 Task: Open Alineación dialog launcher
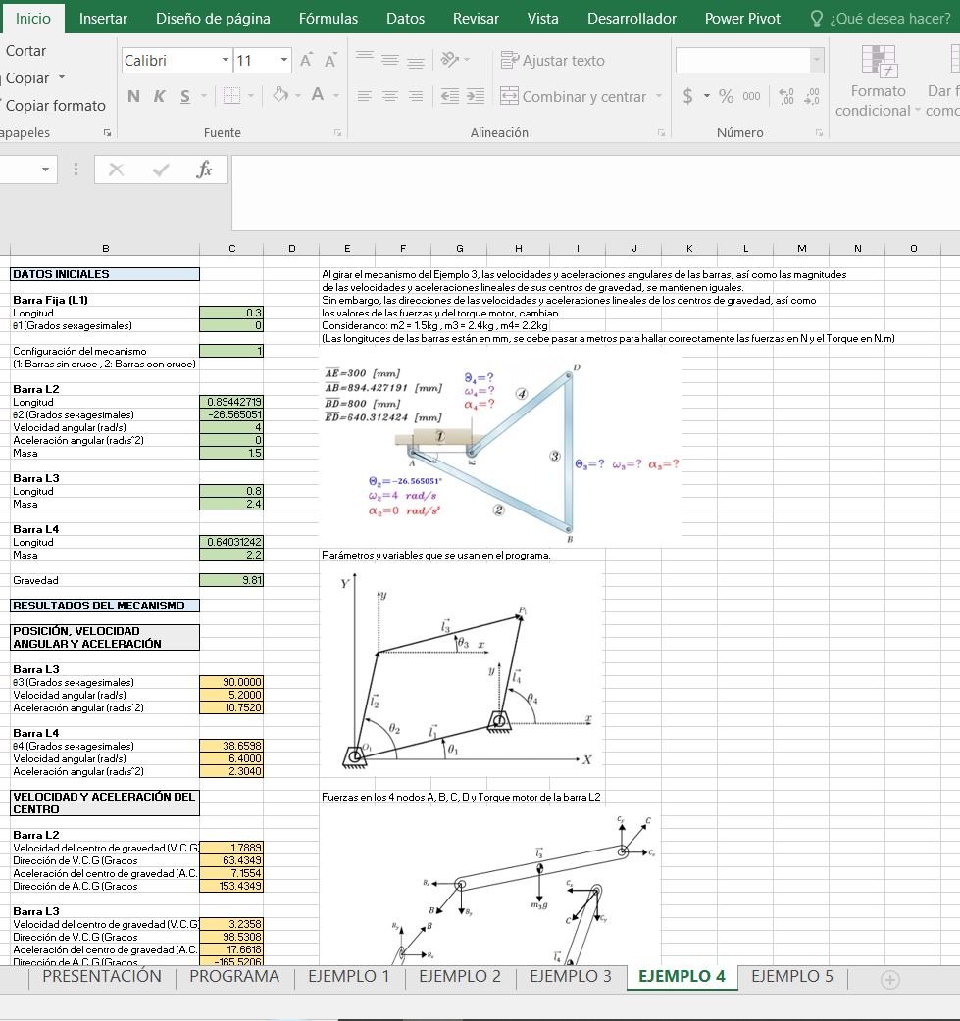[661, 133]
